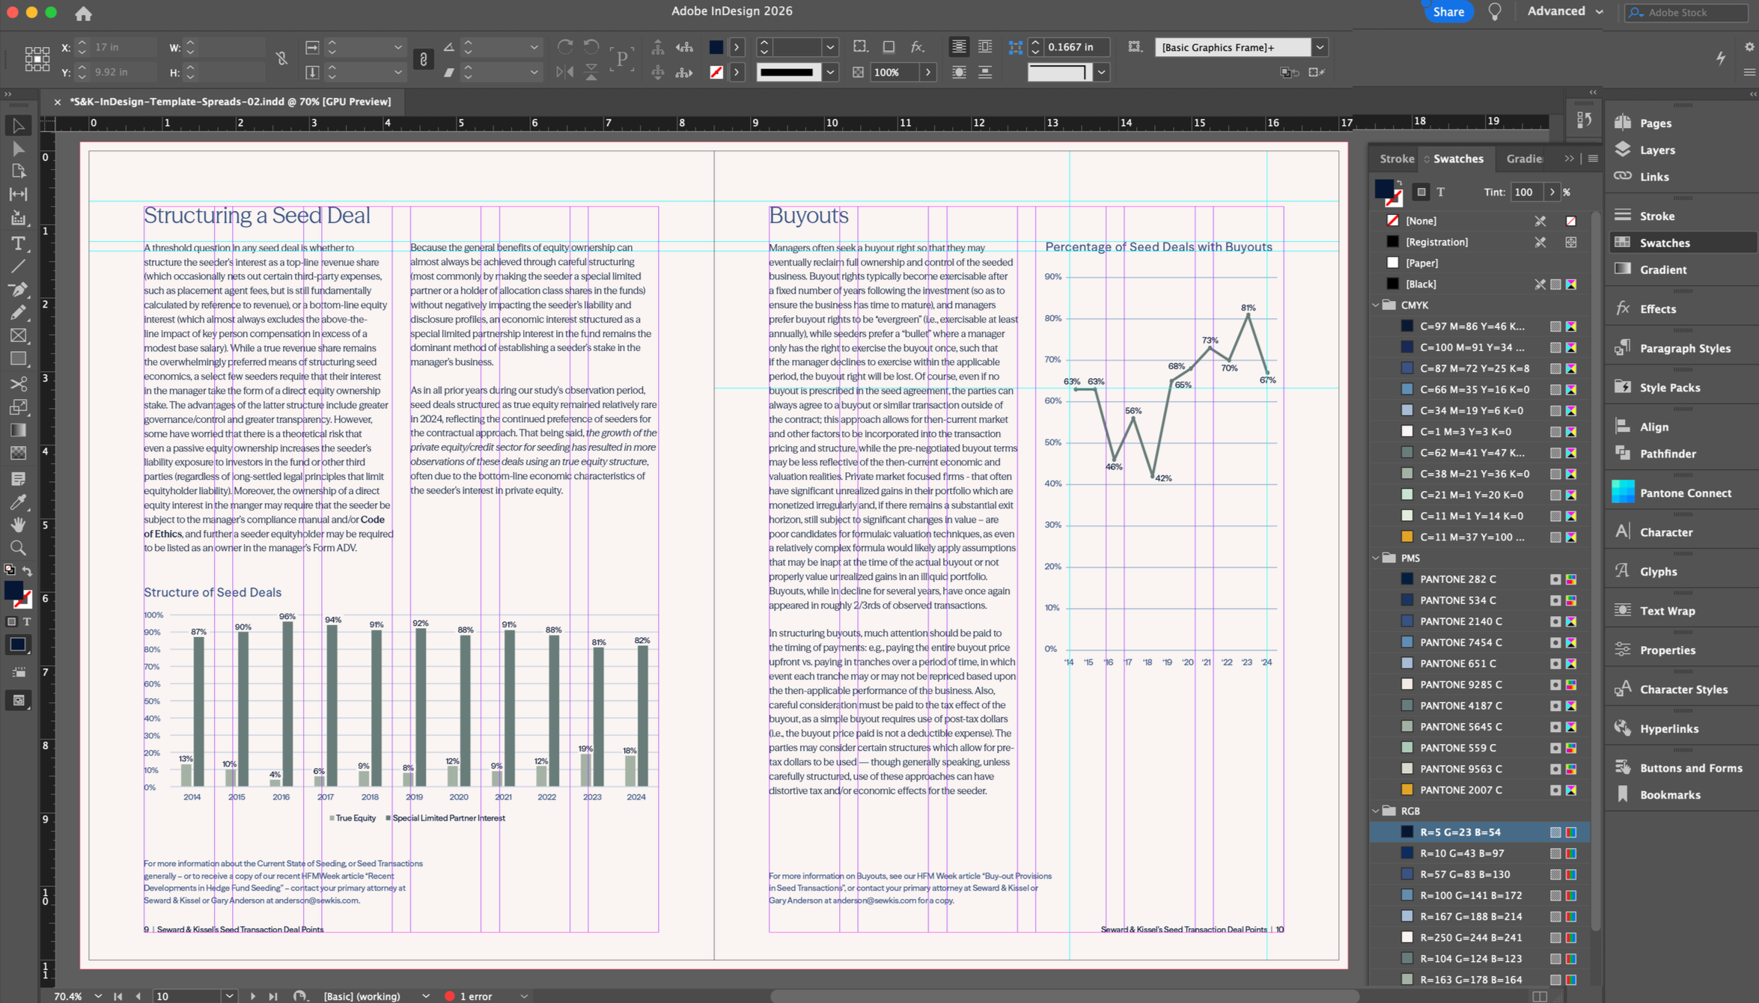Go to first page arrow in status bar
Viewport: 1759px width, 1003px height.
(x=118, y=996)
